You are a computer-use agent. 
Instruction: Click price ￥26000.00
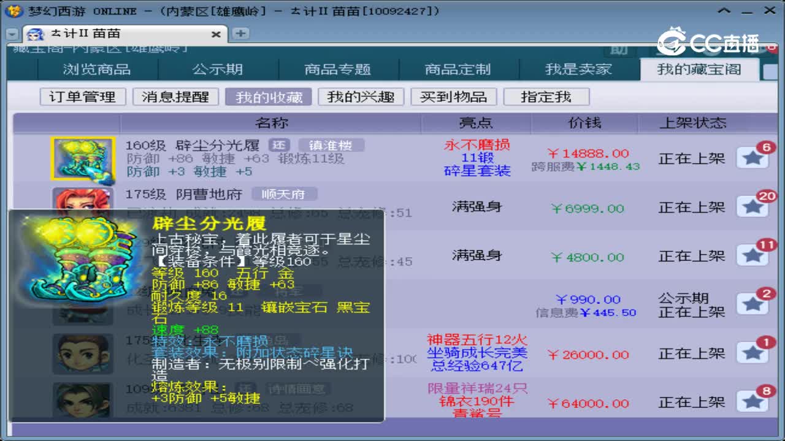click(588, 355)
